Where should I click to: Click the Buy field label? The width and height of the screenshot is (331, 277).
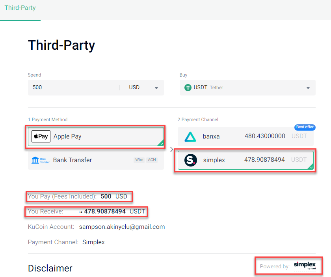[184, 75]
